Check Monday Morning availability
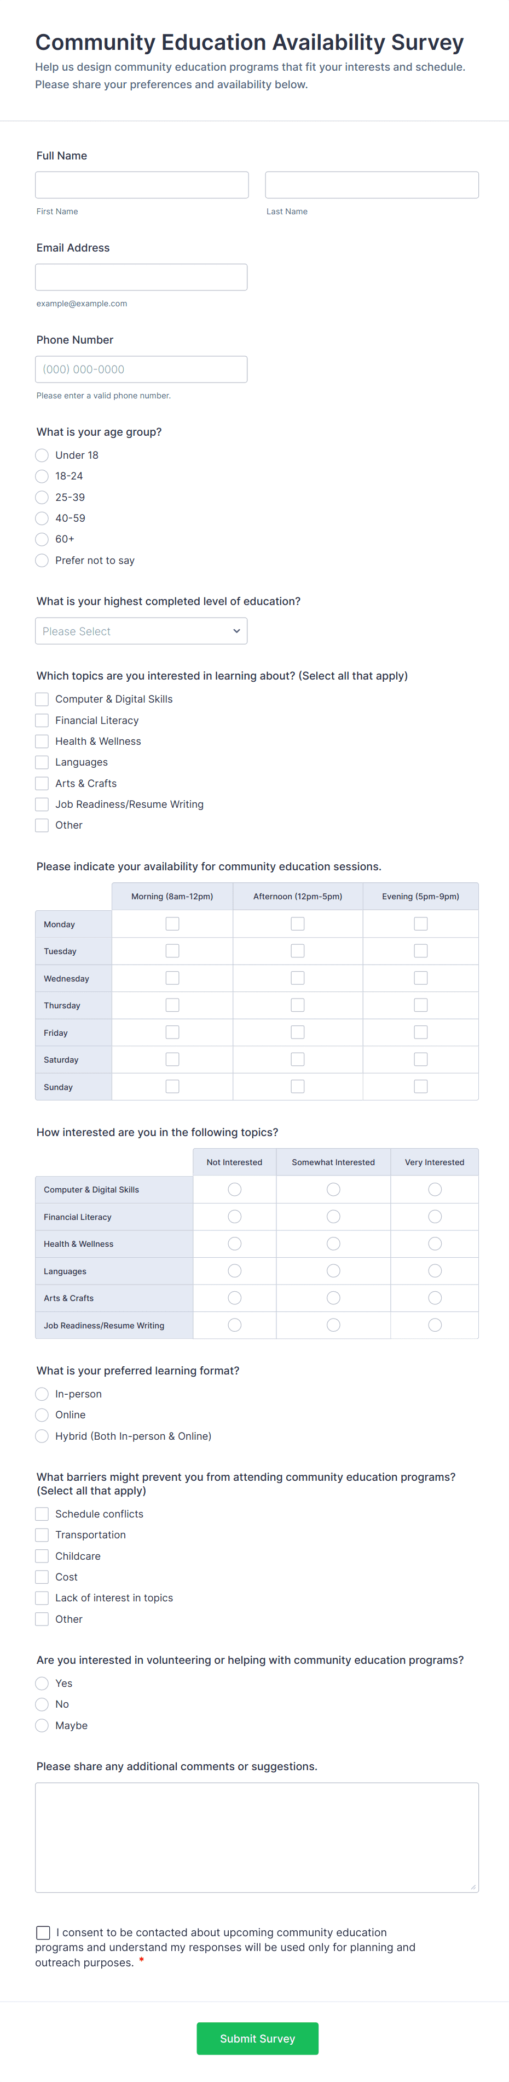This screenshot has width=509, height=2082. pyautogui.click(x=172, y=923)
